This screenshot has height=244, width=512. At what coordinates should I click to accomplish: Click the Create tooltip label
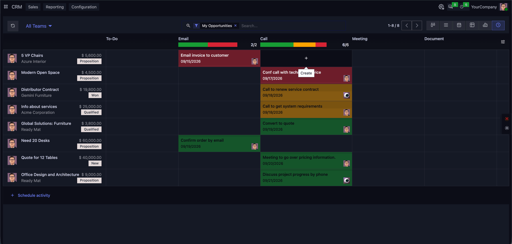coord(306,73)
